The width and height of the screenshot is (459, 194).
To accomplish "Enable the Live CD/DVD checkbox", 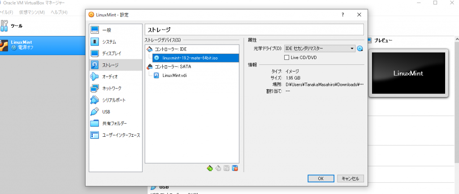I will click(x=287, y=58).
